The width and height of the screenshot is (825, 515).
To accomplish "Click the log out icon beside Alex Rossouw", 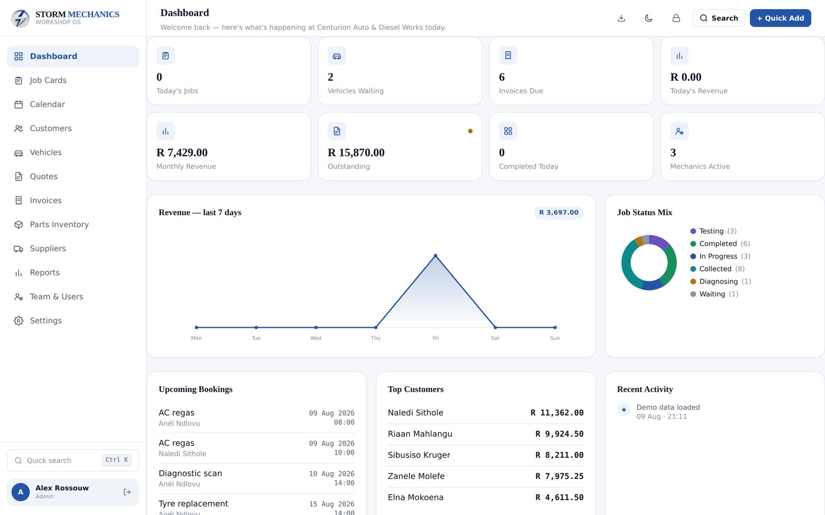I will 127,492.
